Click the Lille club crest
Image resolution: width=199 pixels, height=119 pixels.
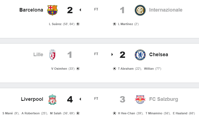(x=52, y=55)
